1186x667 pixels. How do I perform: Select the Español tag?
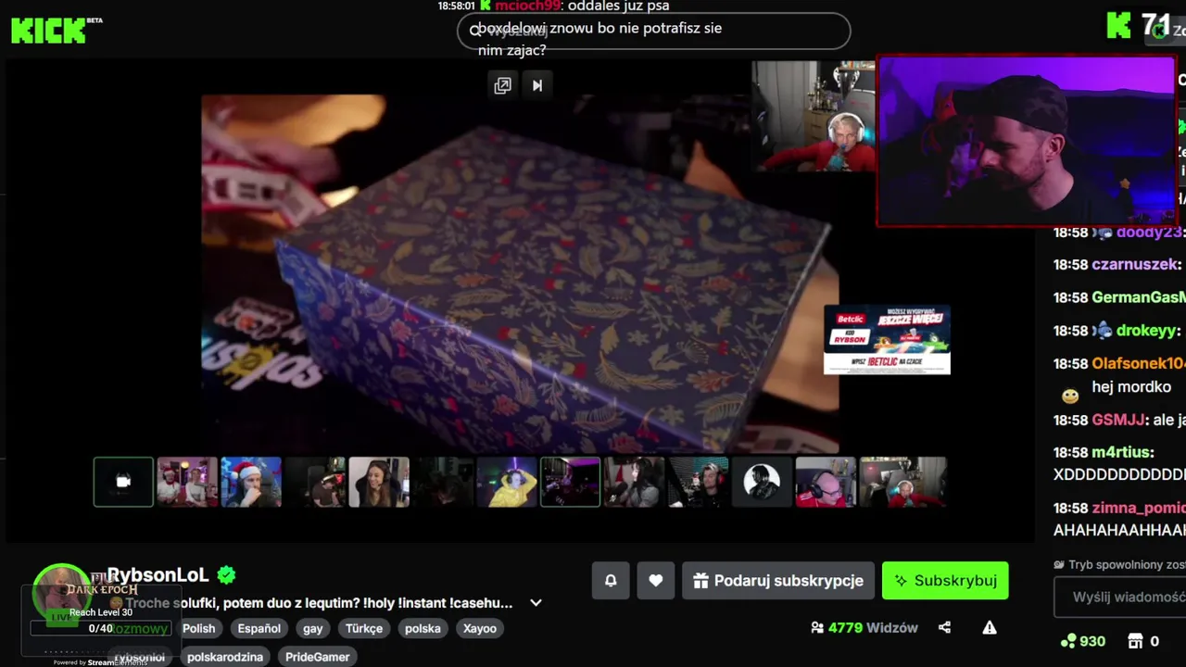259,628
